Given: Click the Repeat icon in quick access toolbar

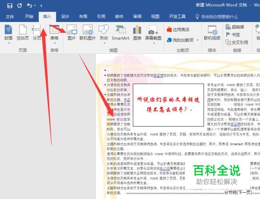Looking at the screenshot, I should tap(20, 6).
